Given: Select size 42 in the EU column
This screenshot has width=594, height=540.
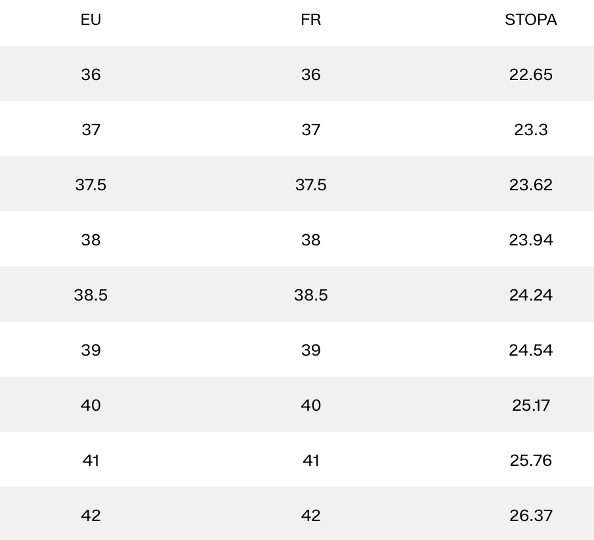Looking at the screenshot, I should pyautogui.click(x=91, y=516).
